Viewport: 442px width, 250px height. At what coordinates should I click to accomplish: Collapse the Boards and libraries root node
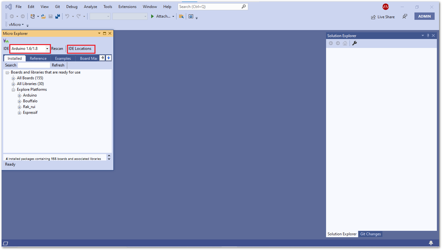coord(7,73)
